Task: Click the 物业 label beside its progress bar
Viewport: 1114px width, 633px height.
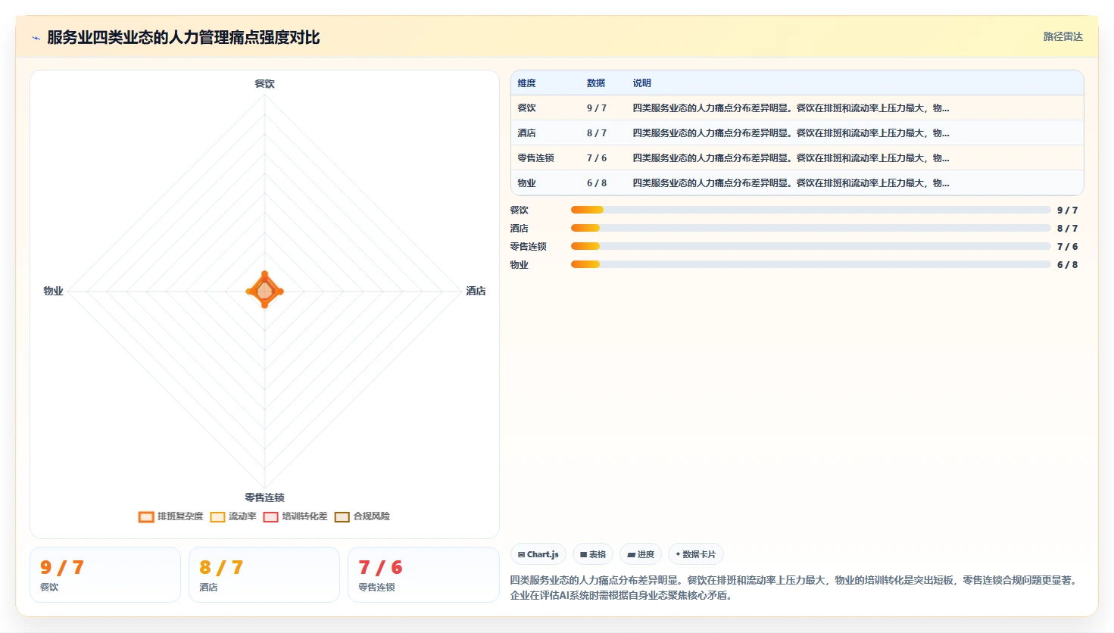Action: [x=519, y=265]
